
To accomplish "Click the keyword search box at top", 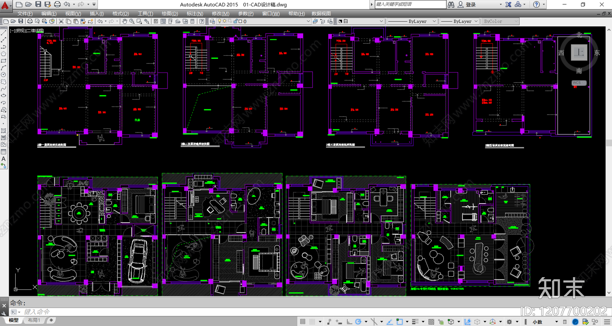I will tap(410, 4).
